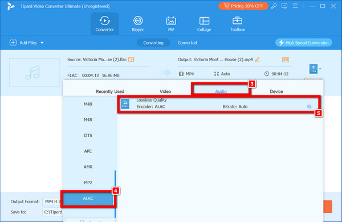Click the format list scrollbar

pos(115,194)
